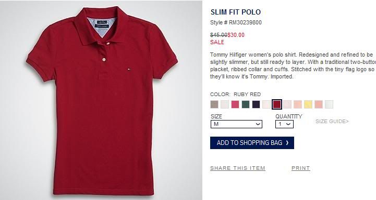The image size is (376, 200).
Task: Select the navy blue color swatch
Action: coord(256,104)
